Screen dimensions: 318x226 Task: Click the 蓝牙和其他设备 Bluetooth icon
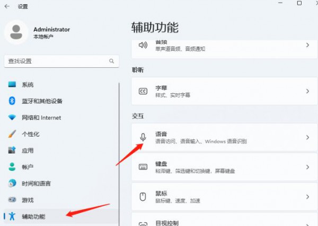tap(12, 101)
